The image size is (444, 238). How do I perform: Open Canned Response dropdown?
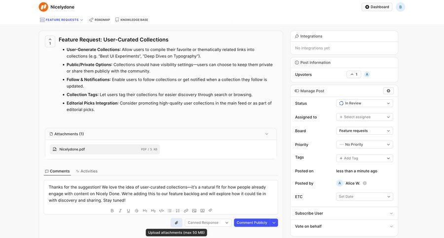click(x=208, y=222)
